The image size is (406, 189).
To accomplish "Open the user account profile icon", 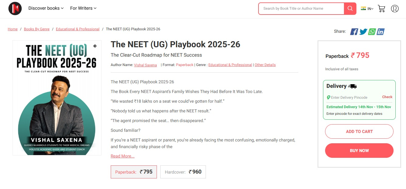I will [x=395, y=8].
